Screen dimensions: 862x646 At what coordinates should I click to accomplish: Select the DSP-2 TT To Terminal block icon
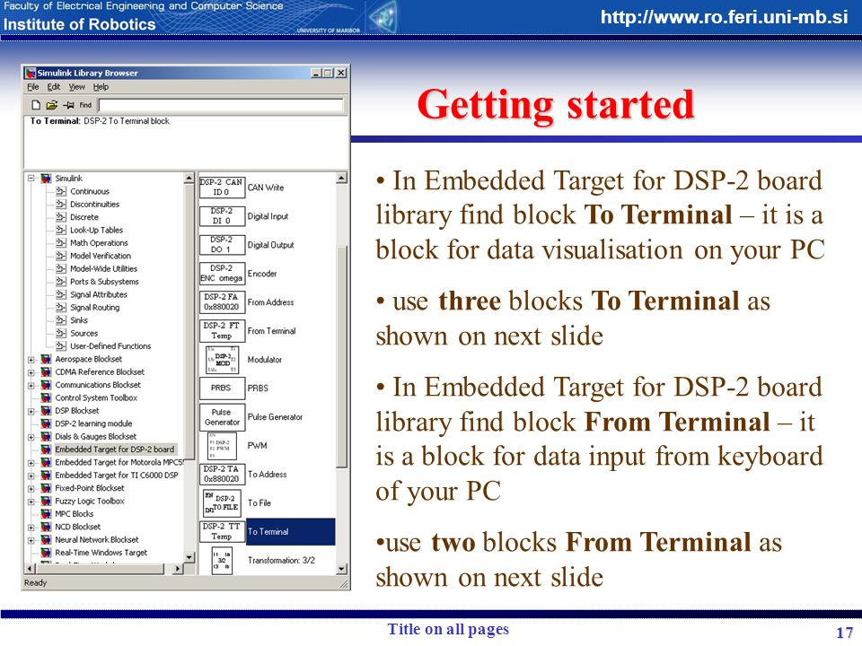point(222,531)
